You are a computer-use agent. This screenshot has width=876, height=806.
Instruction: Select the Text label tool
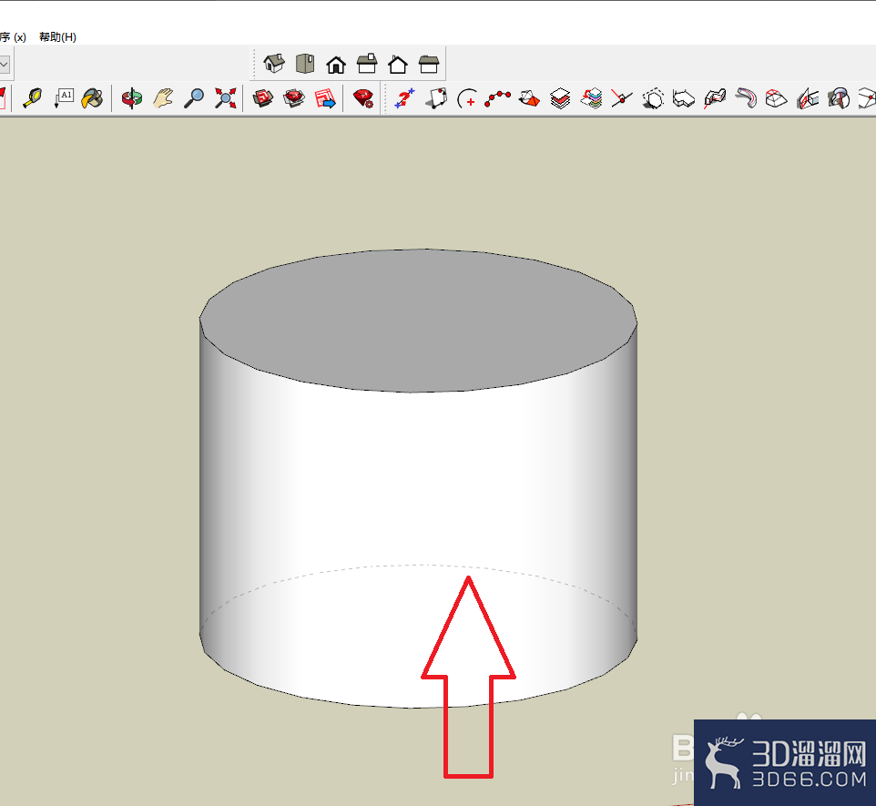(64, 98)
